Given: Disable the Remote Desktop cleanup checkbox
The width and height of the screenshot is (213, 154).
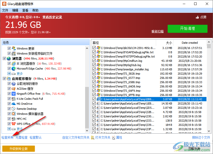Looking at the screenshot, I should [x=9, y=109].
